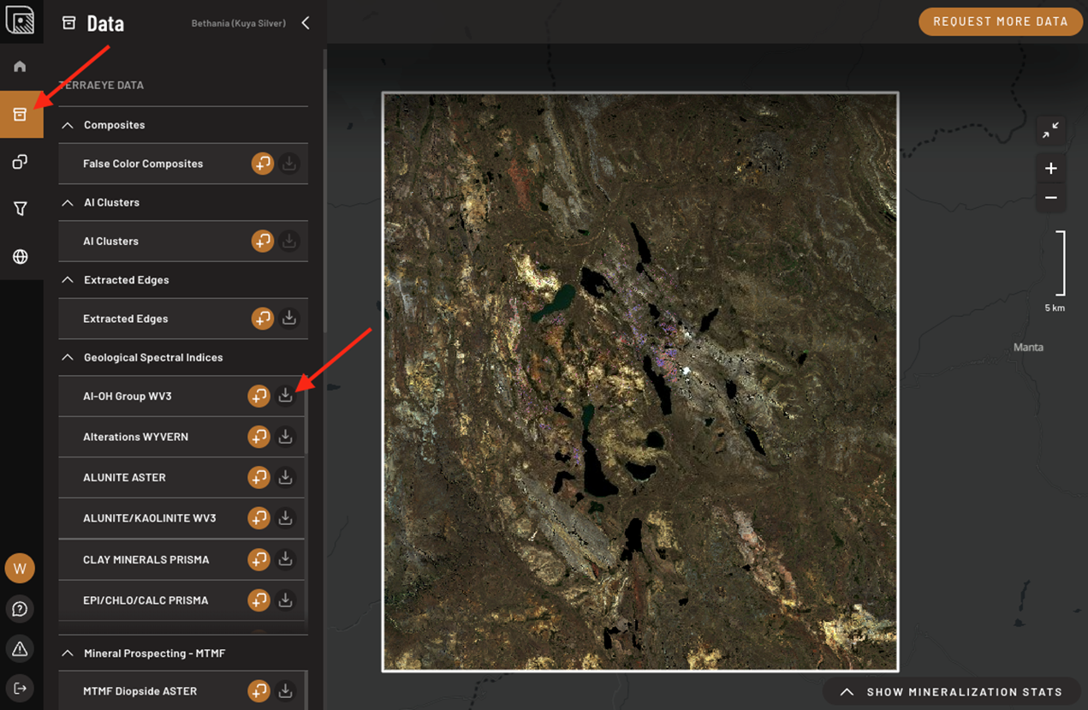Open the Home icon in left sidebar
This screenshot has width=1088, height=710.
coord(20,67)
